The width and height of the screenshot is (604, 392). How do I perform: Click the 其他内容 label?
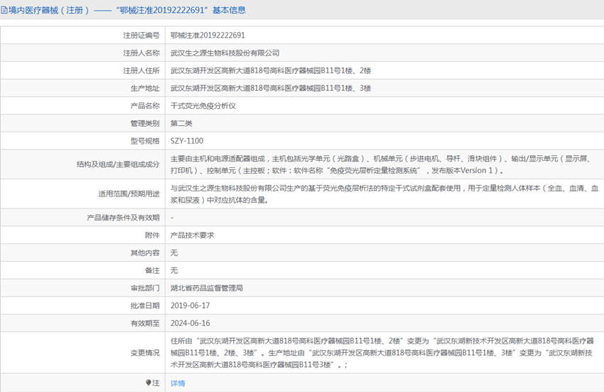click(x=145, y=253)
